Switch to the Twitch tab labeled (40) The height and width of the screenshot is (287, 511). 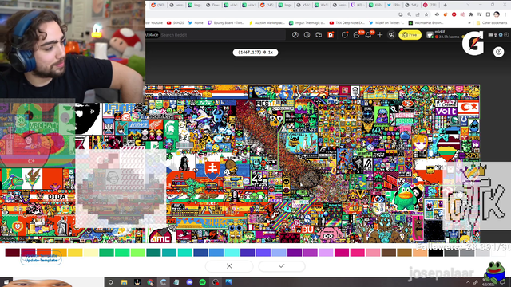pos(358,5)
